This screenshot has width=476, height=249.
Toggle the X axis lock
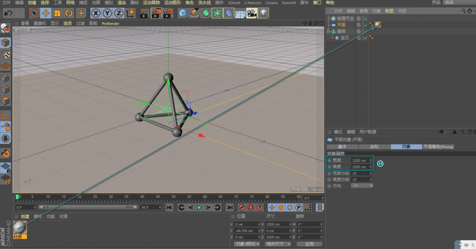(96, 13)
